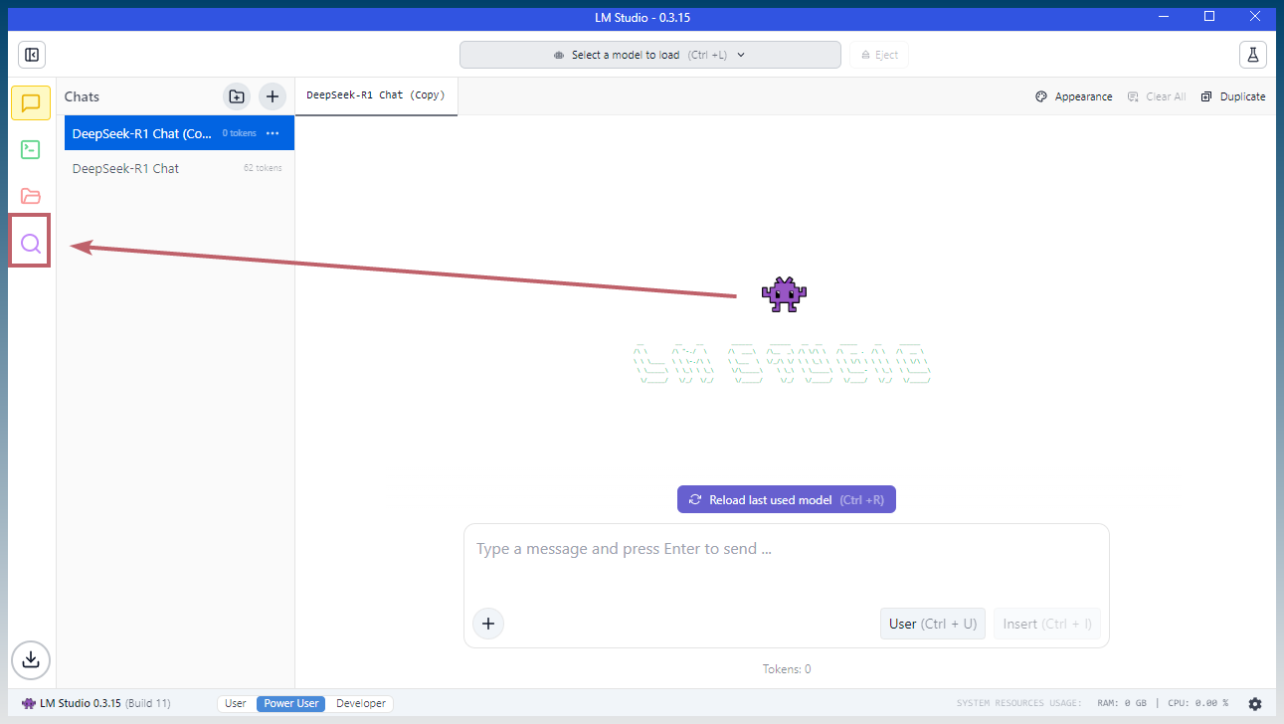Start a new chat with plus icon

(273, 96)
